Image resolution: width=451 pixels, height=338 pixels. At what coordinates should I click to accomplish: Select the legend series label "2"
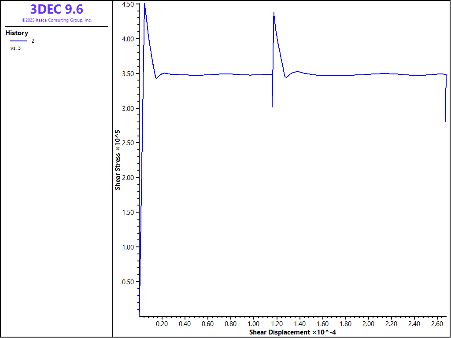33,41
